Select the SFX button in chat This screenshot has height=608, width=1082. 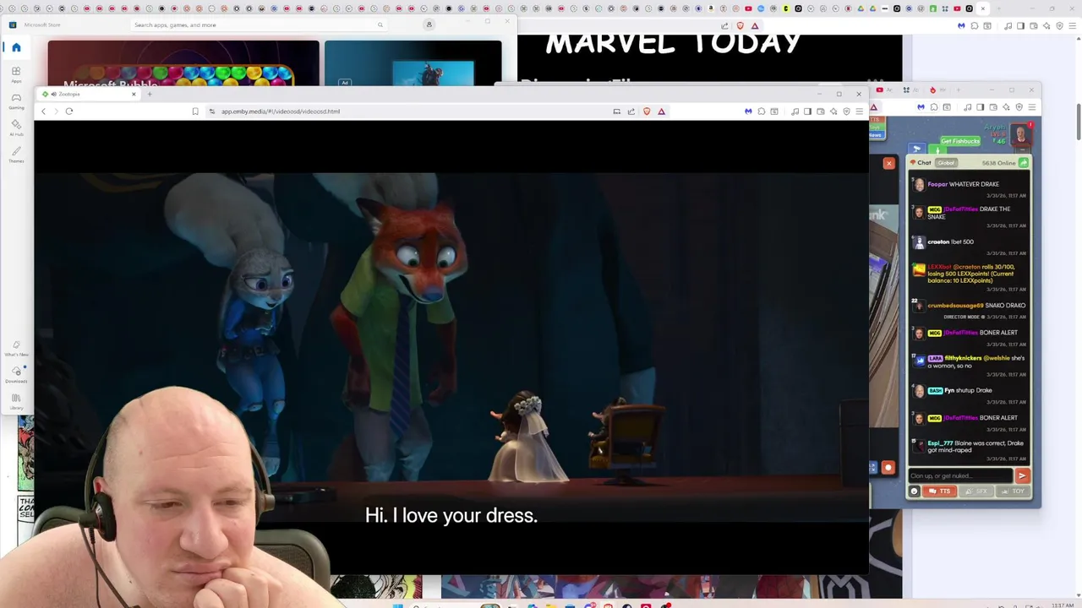tap(976, 491)
